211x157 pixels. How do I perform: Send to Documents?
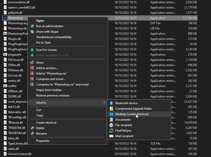click(139, 120)
